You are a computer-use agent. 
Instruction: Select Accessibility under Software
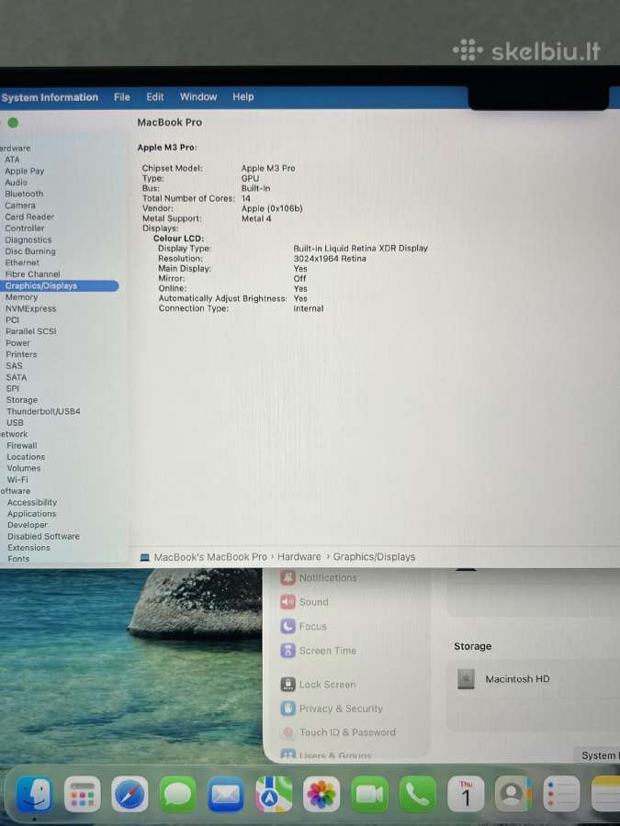(x=32, y=503)
